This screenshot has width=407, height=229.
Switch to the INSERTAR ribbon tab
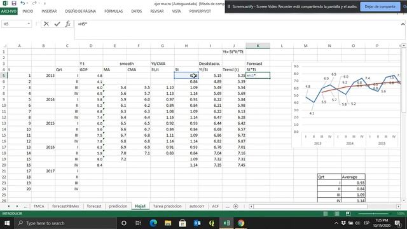[49, 11]
